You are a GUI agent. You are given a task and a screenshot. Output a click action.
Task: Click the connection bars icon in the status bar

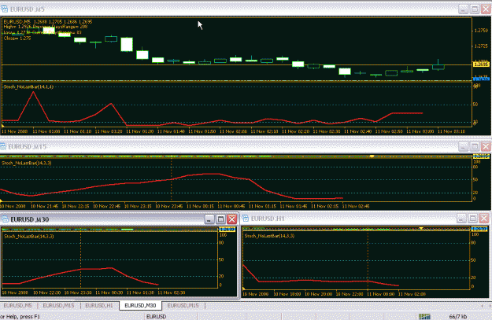[424, 317]
